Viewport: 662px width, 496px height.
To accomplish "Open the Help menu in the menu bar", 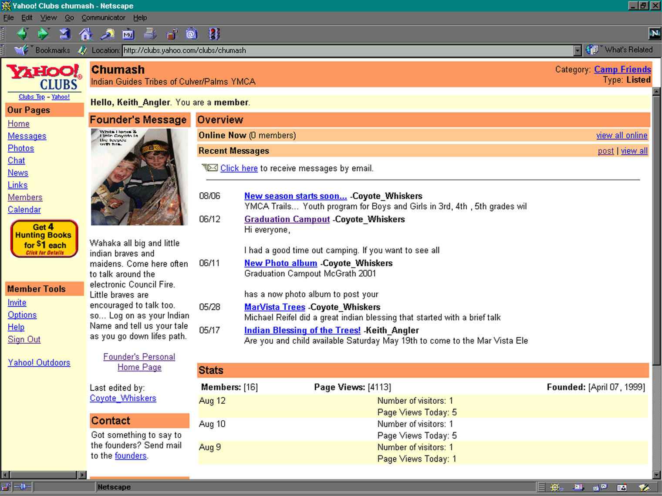I will coord(140,17).
